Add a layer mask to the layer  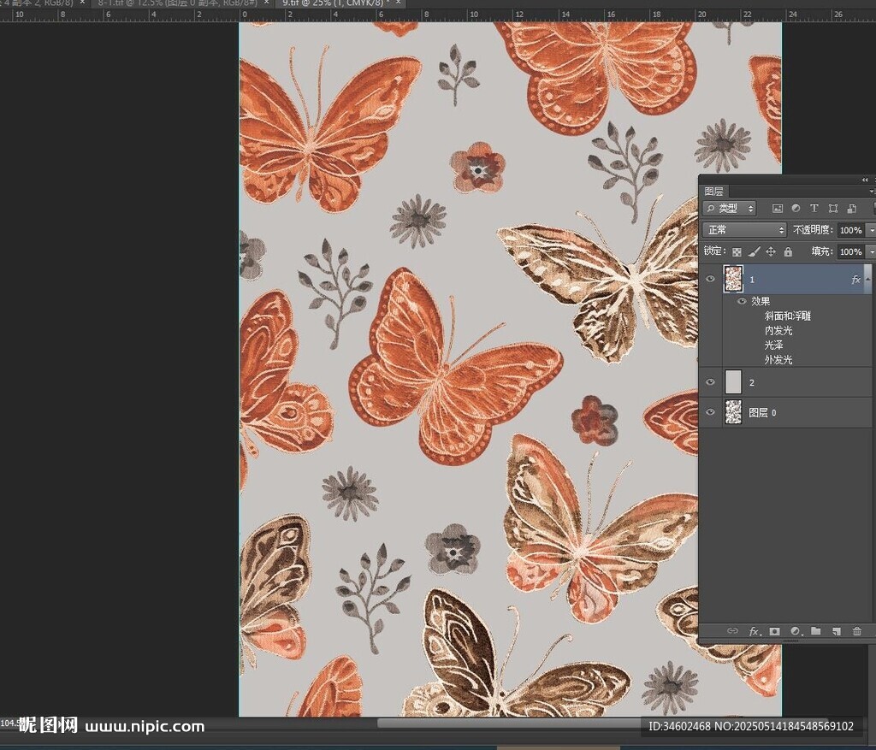pyautogui.click(x=774, y=631)
